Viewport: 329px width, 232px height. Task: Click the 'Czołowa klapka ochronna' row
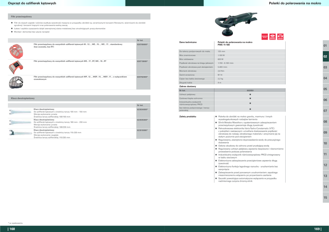232,98
